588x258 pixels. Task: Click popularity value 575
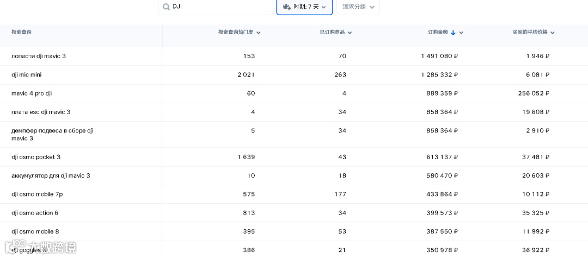pos(249,194)
